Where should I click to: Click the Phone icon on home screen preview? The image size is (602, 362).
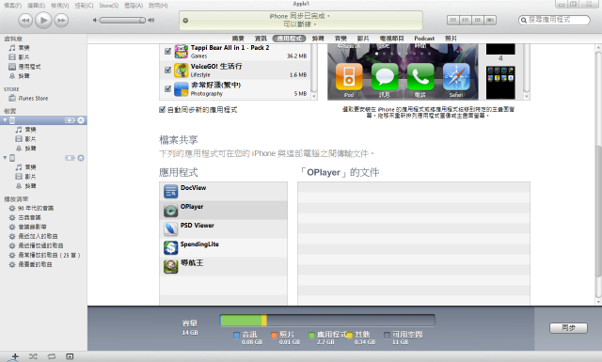click(420, 77)
